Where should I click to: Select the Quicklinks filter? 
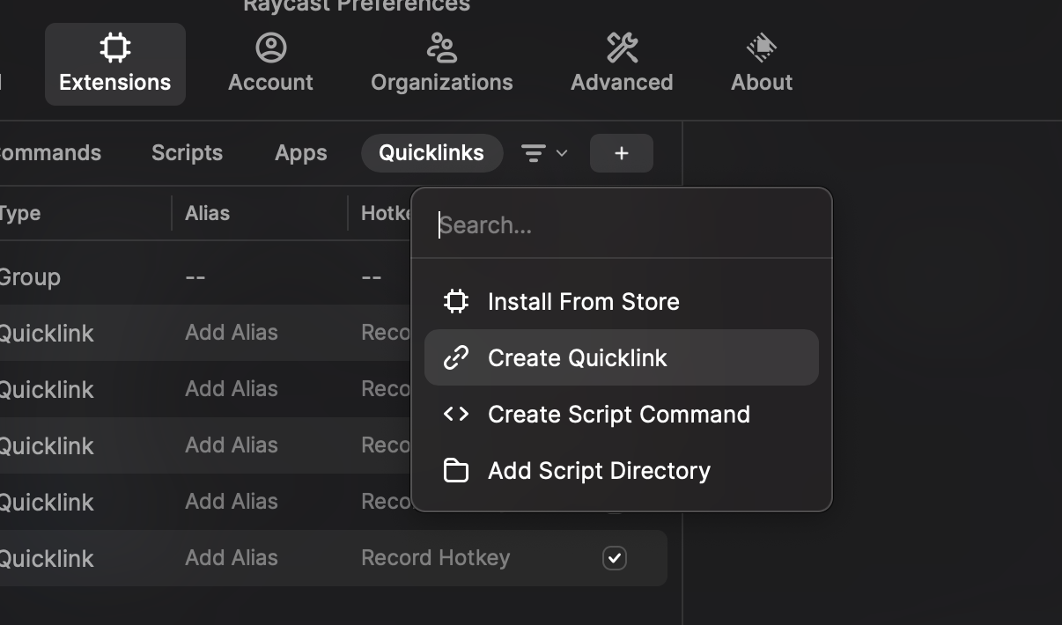pos(431,153)
